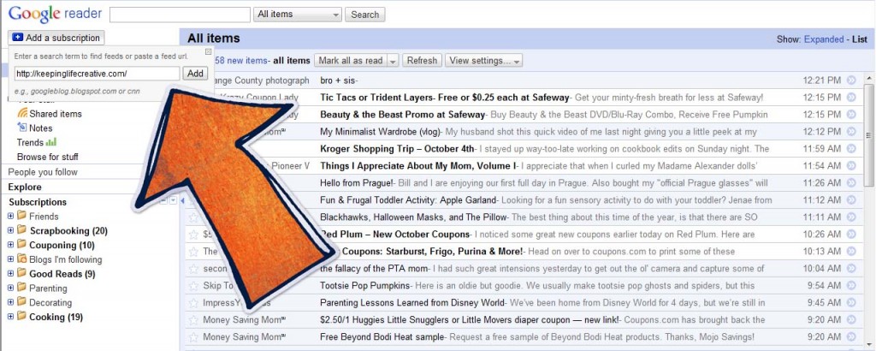Star the Parenting Lessons from Disney World item
876x351 pixels.
pos(193,303)
